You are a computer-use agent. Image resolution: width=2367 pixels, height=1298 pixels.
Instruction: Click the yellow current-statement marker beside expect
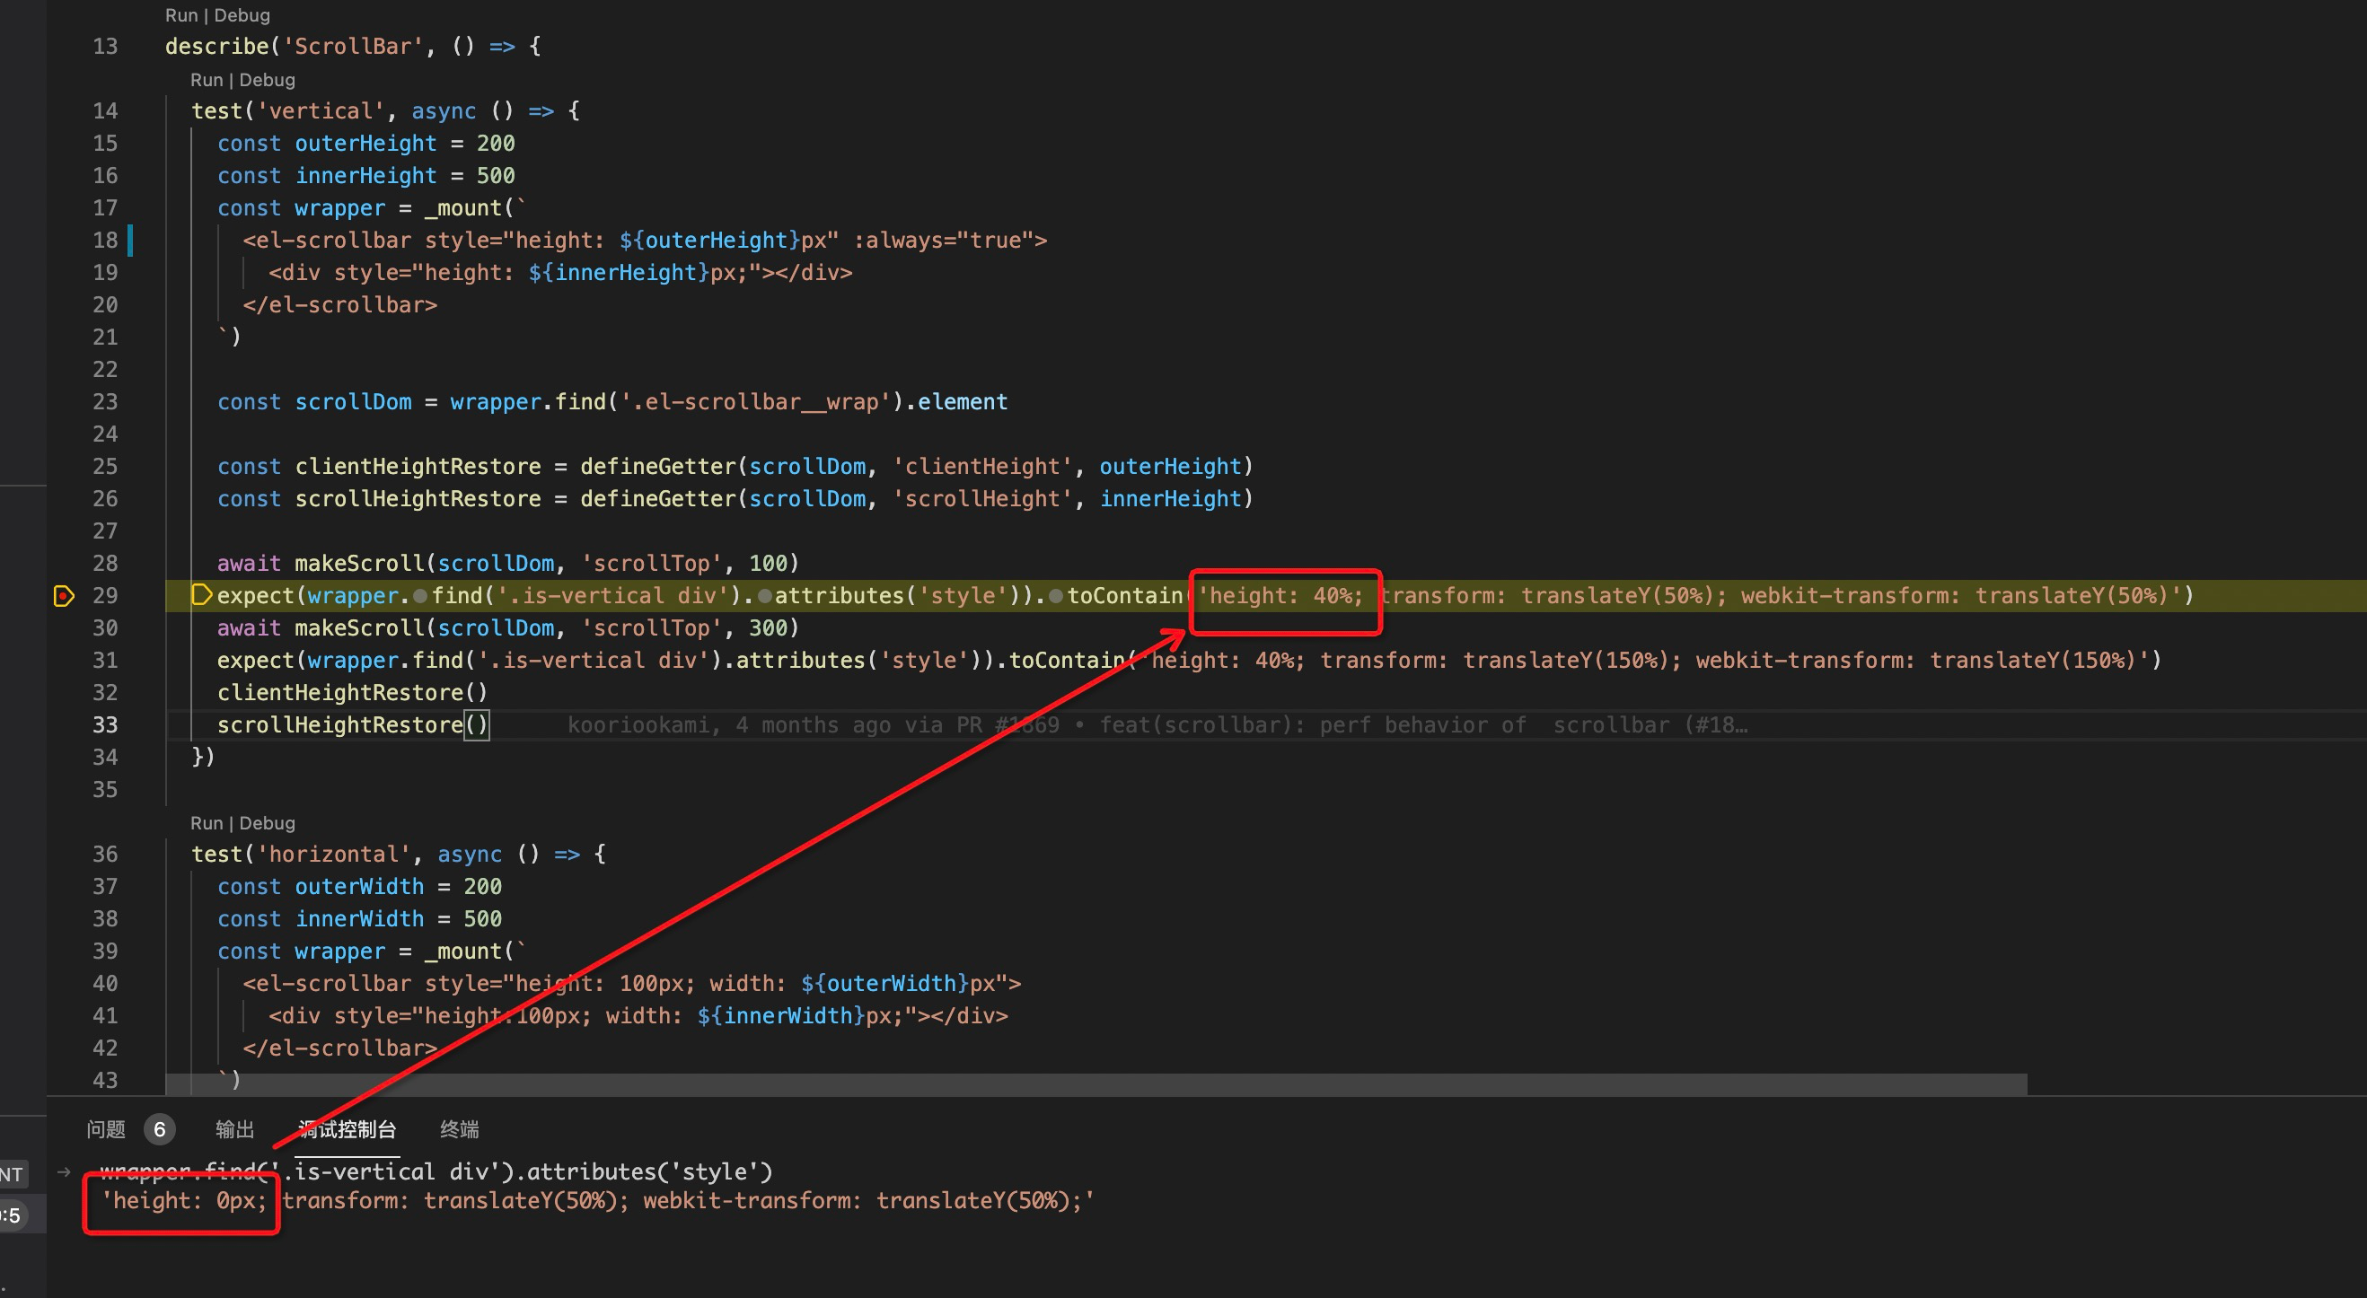(x=201, y=595)
